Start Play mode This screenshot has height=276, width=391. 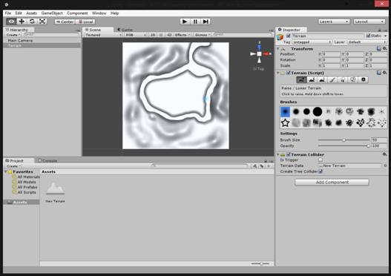click(185, 22)
